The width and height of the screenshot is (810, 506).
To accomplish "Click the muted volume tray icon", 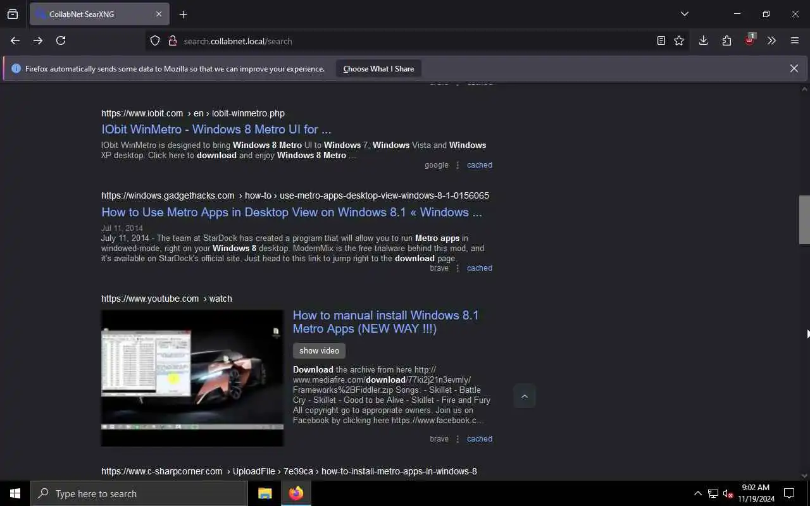I will [x=728, y=493].
